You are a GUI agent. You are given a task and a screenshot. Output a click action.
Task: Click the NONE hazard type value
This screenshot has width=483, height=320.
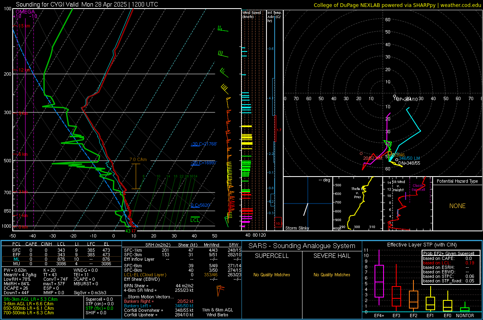457,206
